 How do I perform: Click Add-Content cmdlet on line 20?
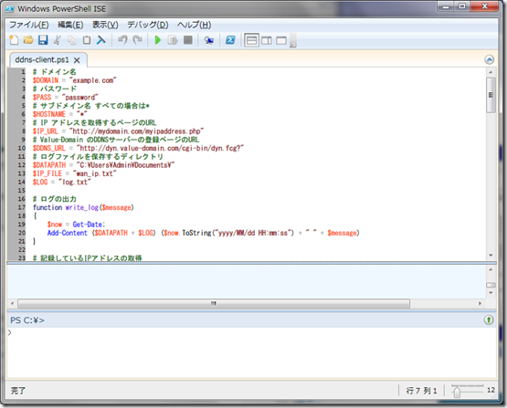(68, 233)
